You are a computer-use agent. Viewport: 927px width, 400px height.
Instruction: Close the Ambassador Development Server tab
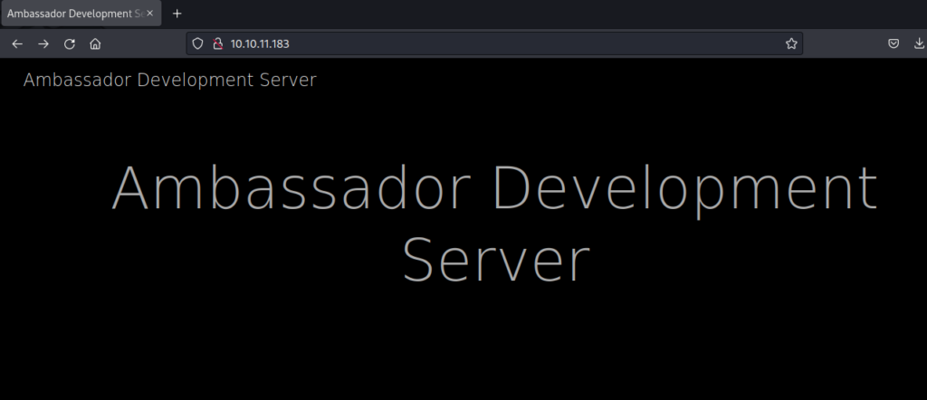(x=150, y=14)
